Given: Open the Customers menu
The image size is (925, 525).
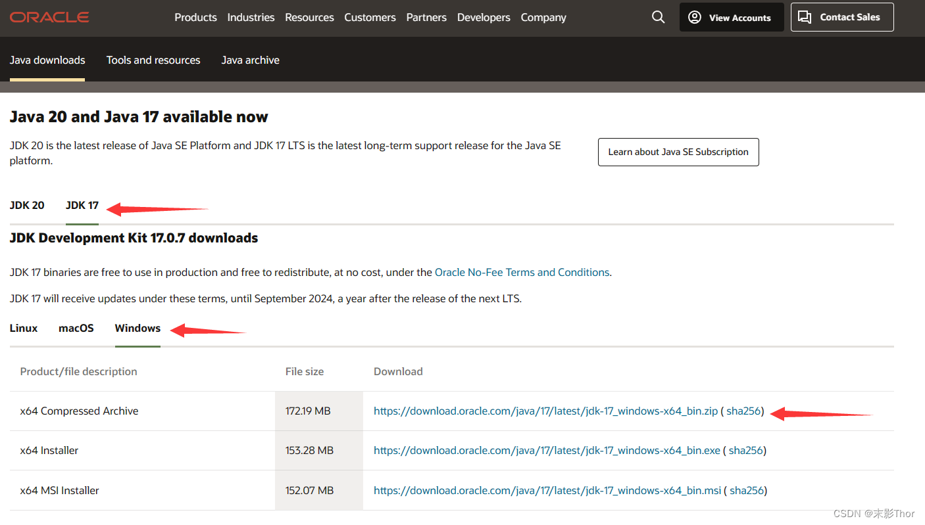Looking at the screenshot, I should (370, 18).
